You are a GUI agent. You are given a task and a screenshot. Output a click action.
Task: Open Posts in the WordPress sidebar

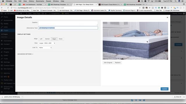click(6, 17)
